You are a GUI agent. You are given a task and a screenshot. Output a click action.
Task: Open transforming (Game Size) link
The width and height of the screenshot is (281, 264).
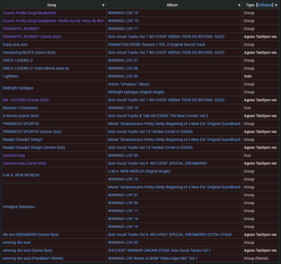[x=25, y=163]
